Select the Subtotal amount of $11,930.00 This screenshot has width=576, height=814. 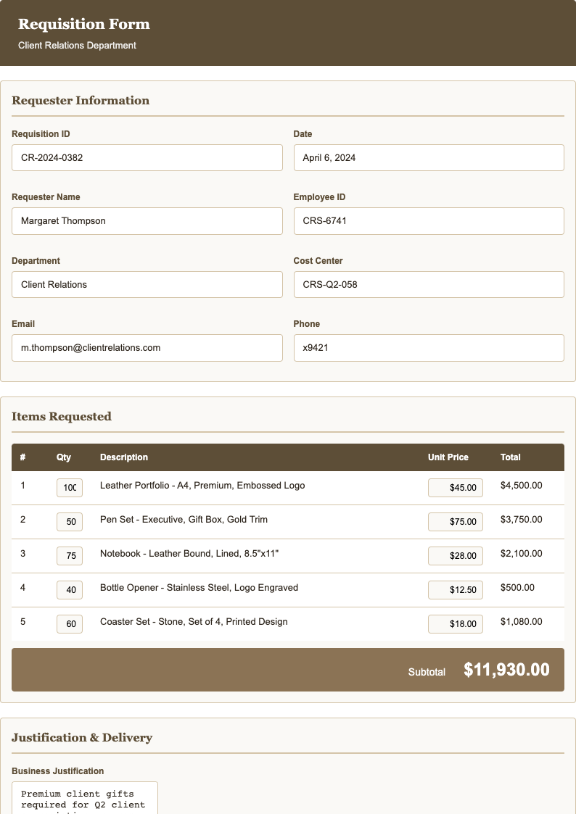tap(506, 670)
